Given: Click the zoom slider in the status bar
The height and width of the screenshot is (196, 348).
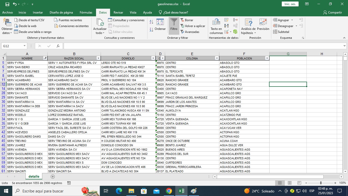Looking at the screenshot, I should [x=321, y=183].
